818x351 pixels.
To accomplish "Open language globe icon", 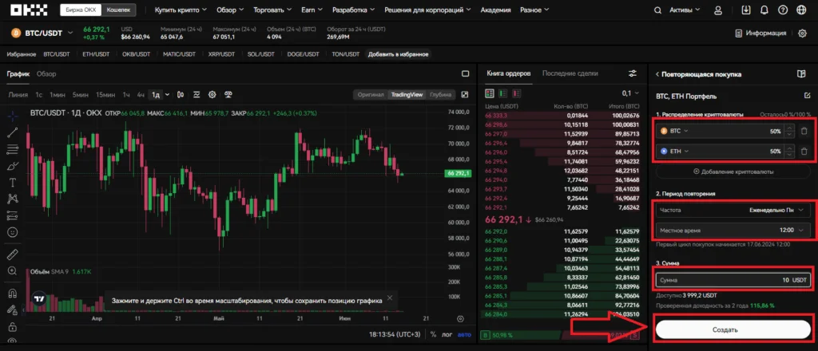I will coord(801,10).
